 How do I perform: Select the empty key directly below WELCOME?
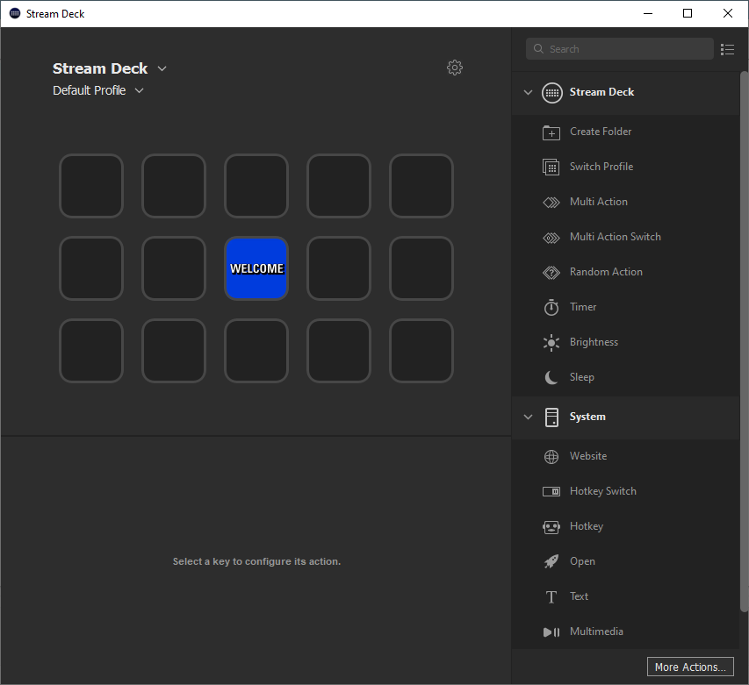click(256, 351)
